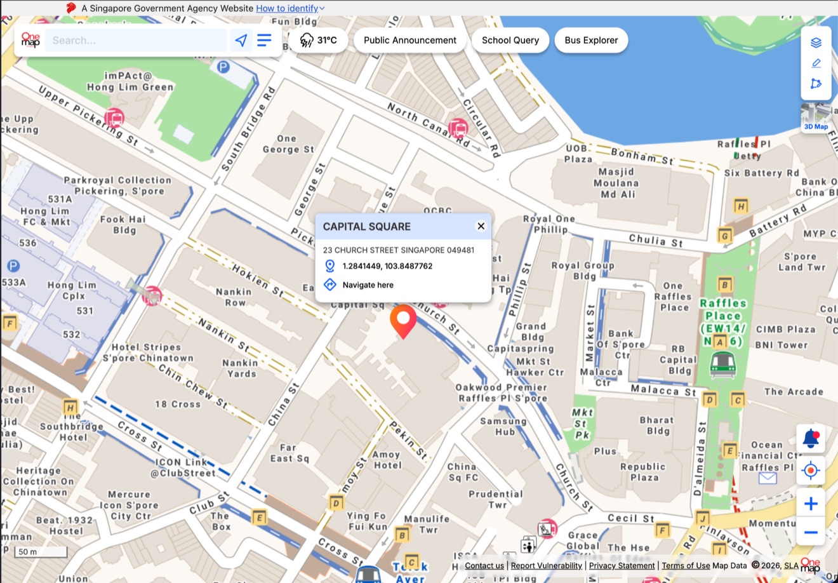Open the Contact us link
Viewport: 838px width, 583px height.
[x=484, y=565]
